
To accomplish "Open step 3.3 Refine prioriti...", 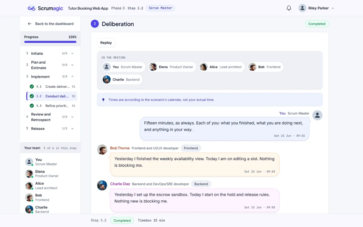I will tap(52, 106).
